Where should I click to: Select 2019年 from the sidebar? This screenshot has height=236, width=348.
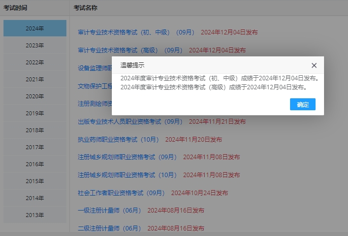coord(35,113)
